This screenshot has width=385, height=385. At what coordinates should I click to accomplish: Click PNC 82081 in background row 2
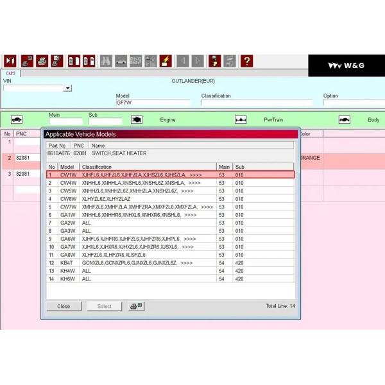(x=23, y=158)
